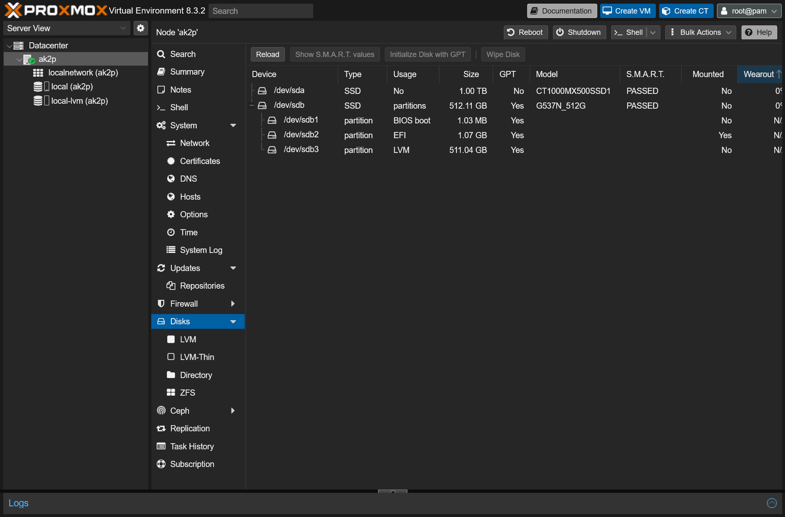Click the local (ak2p) storage icon
The width and height of the screenshot is (785, 517).
38,87
